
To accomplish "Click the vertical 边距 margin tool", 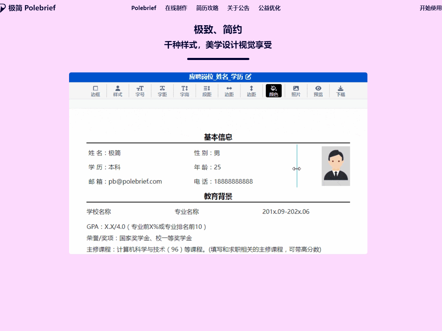I will [251, 91].
